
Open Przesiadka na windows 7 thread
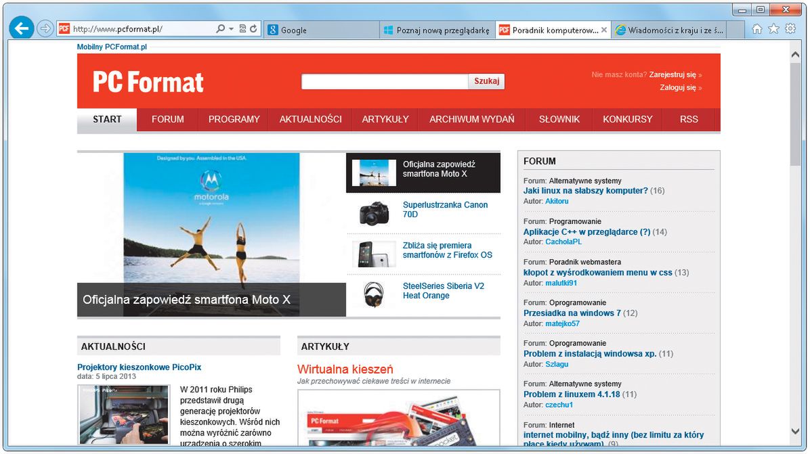(x=572, y=313)
